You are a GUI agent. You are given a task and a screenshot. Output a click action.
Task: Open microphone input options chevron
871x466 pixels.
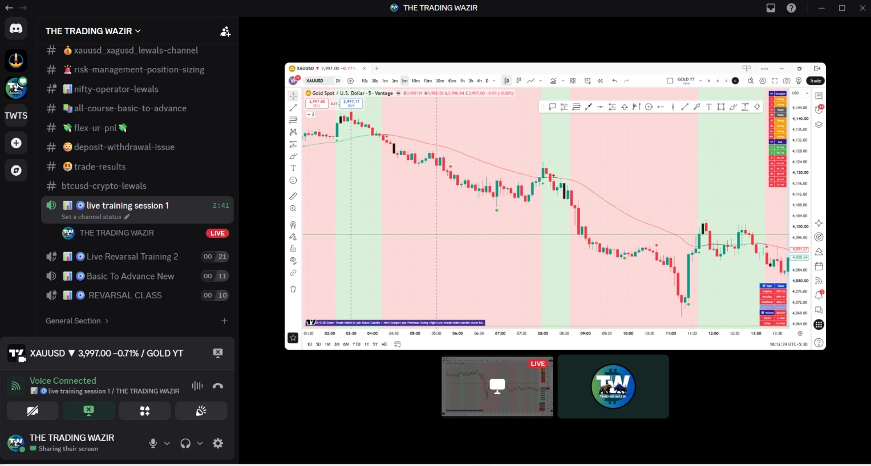167,443
